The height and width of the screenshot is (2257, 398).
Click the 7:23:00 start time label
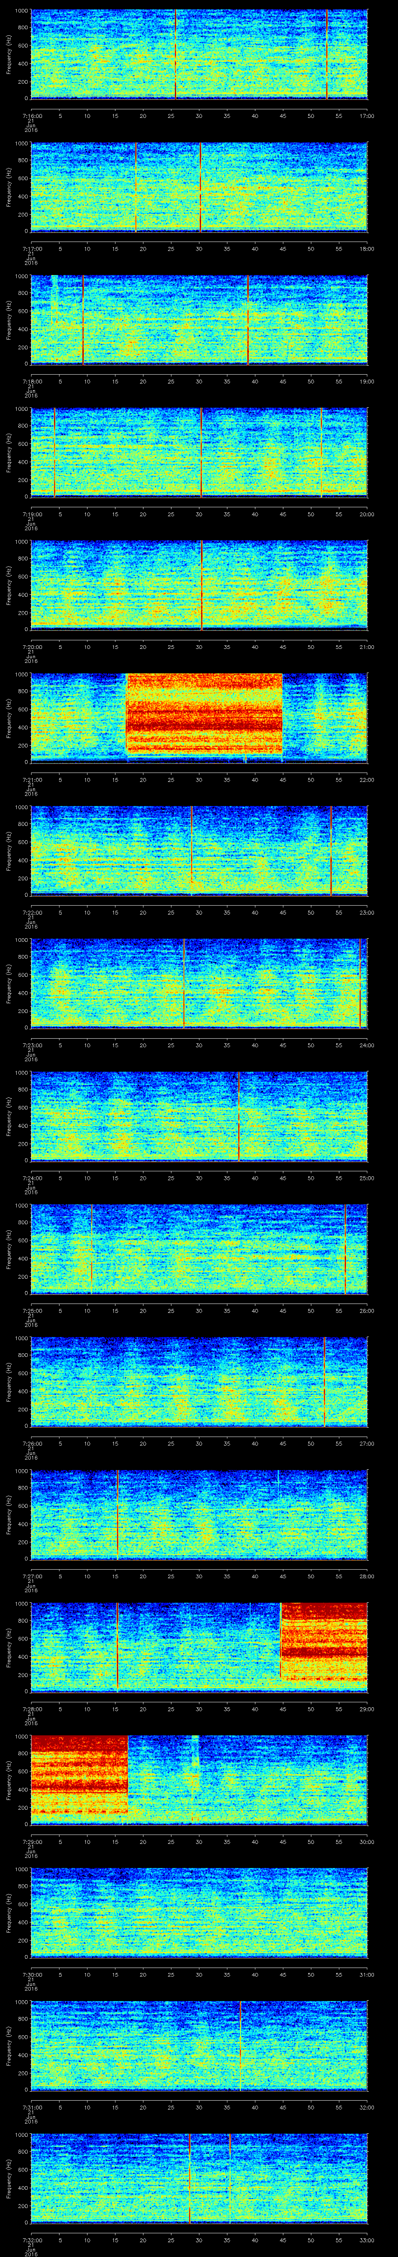[x=31, y=1044]
